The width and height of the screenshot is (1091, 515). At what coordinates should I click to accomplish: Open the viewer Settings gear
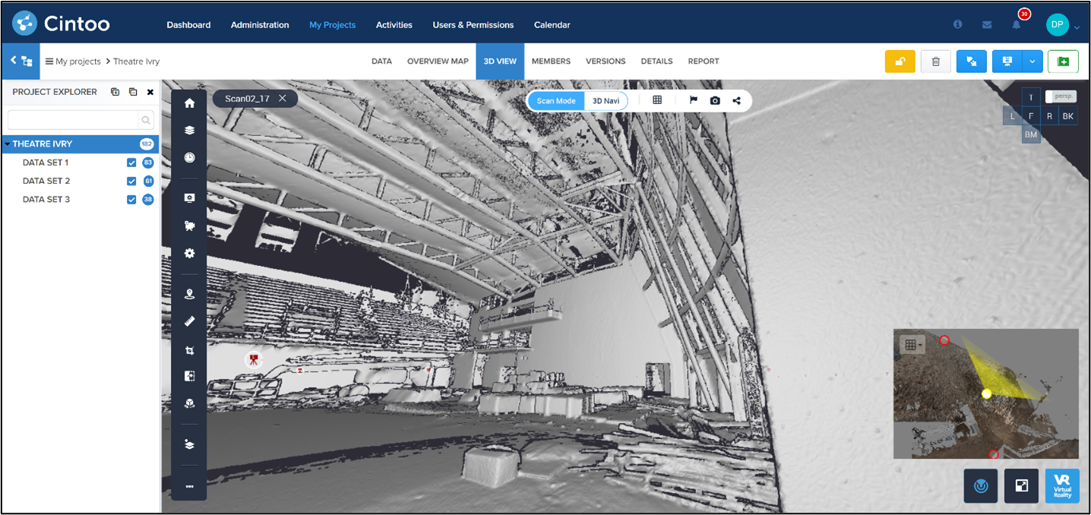189,253
